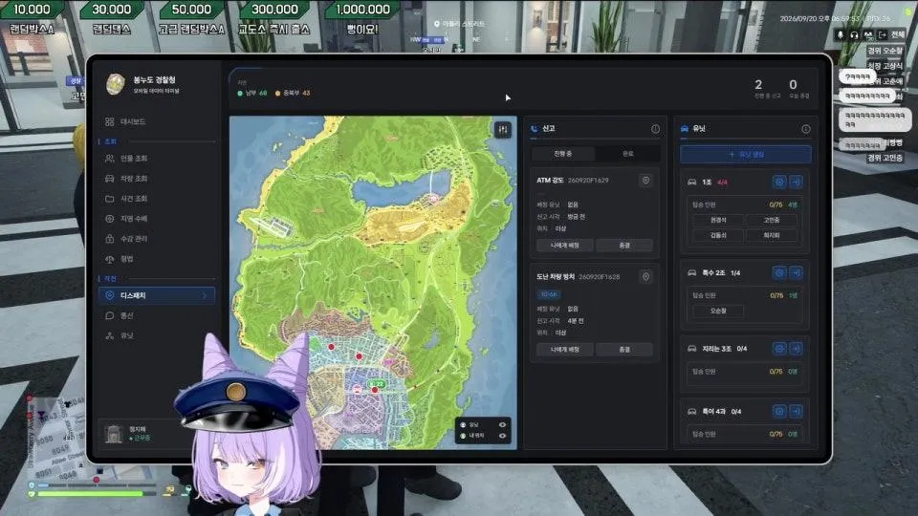The height and width of the screenshot is (516, 918).
Task: Click the penal code scales icon
Action: (x=109, y=259)
